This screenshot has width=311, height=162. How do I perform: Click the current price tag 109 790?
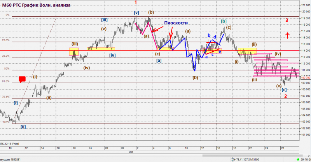tap(306, 78)
